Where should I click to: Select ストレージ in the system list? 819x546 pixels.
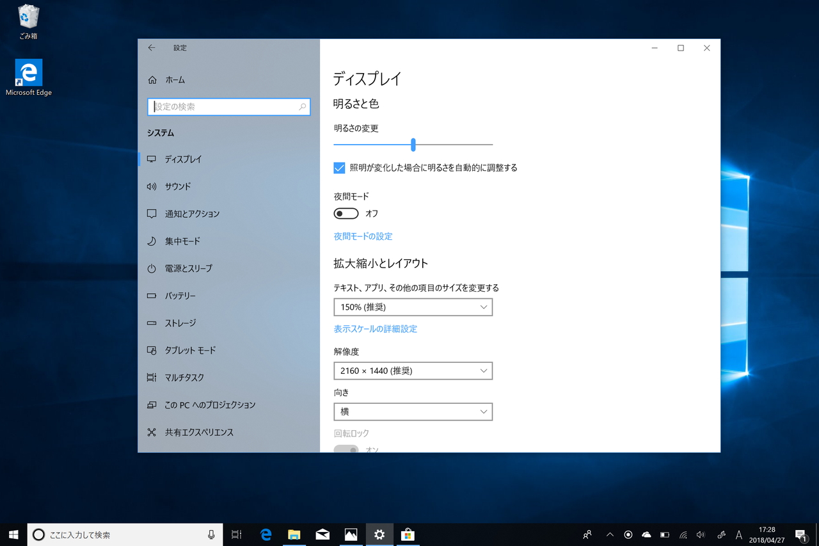pos(182,323)
